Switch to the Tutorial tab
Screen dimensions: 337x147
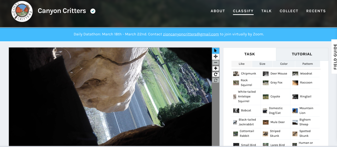[x=302, y=54]
